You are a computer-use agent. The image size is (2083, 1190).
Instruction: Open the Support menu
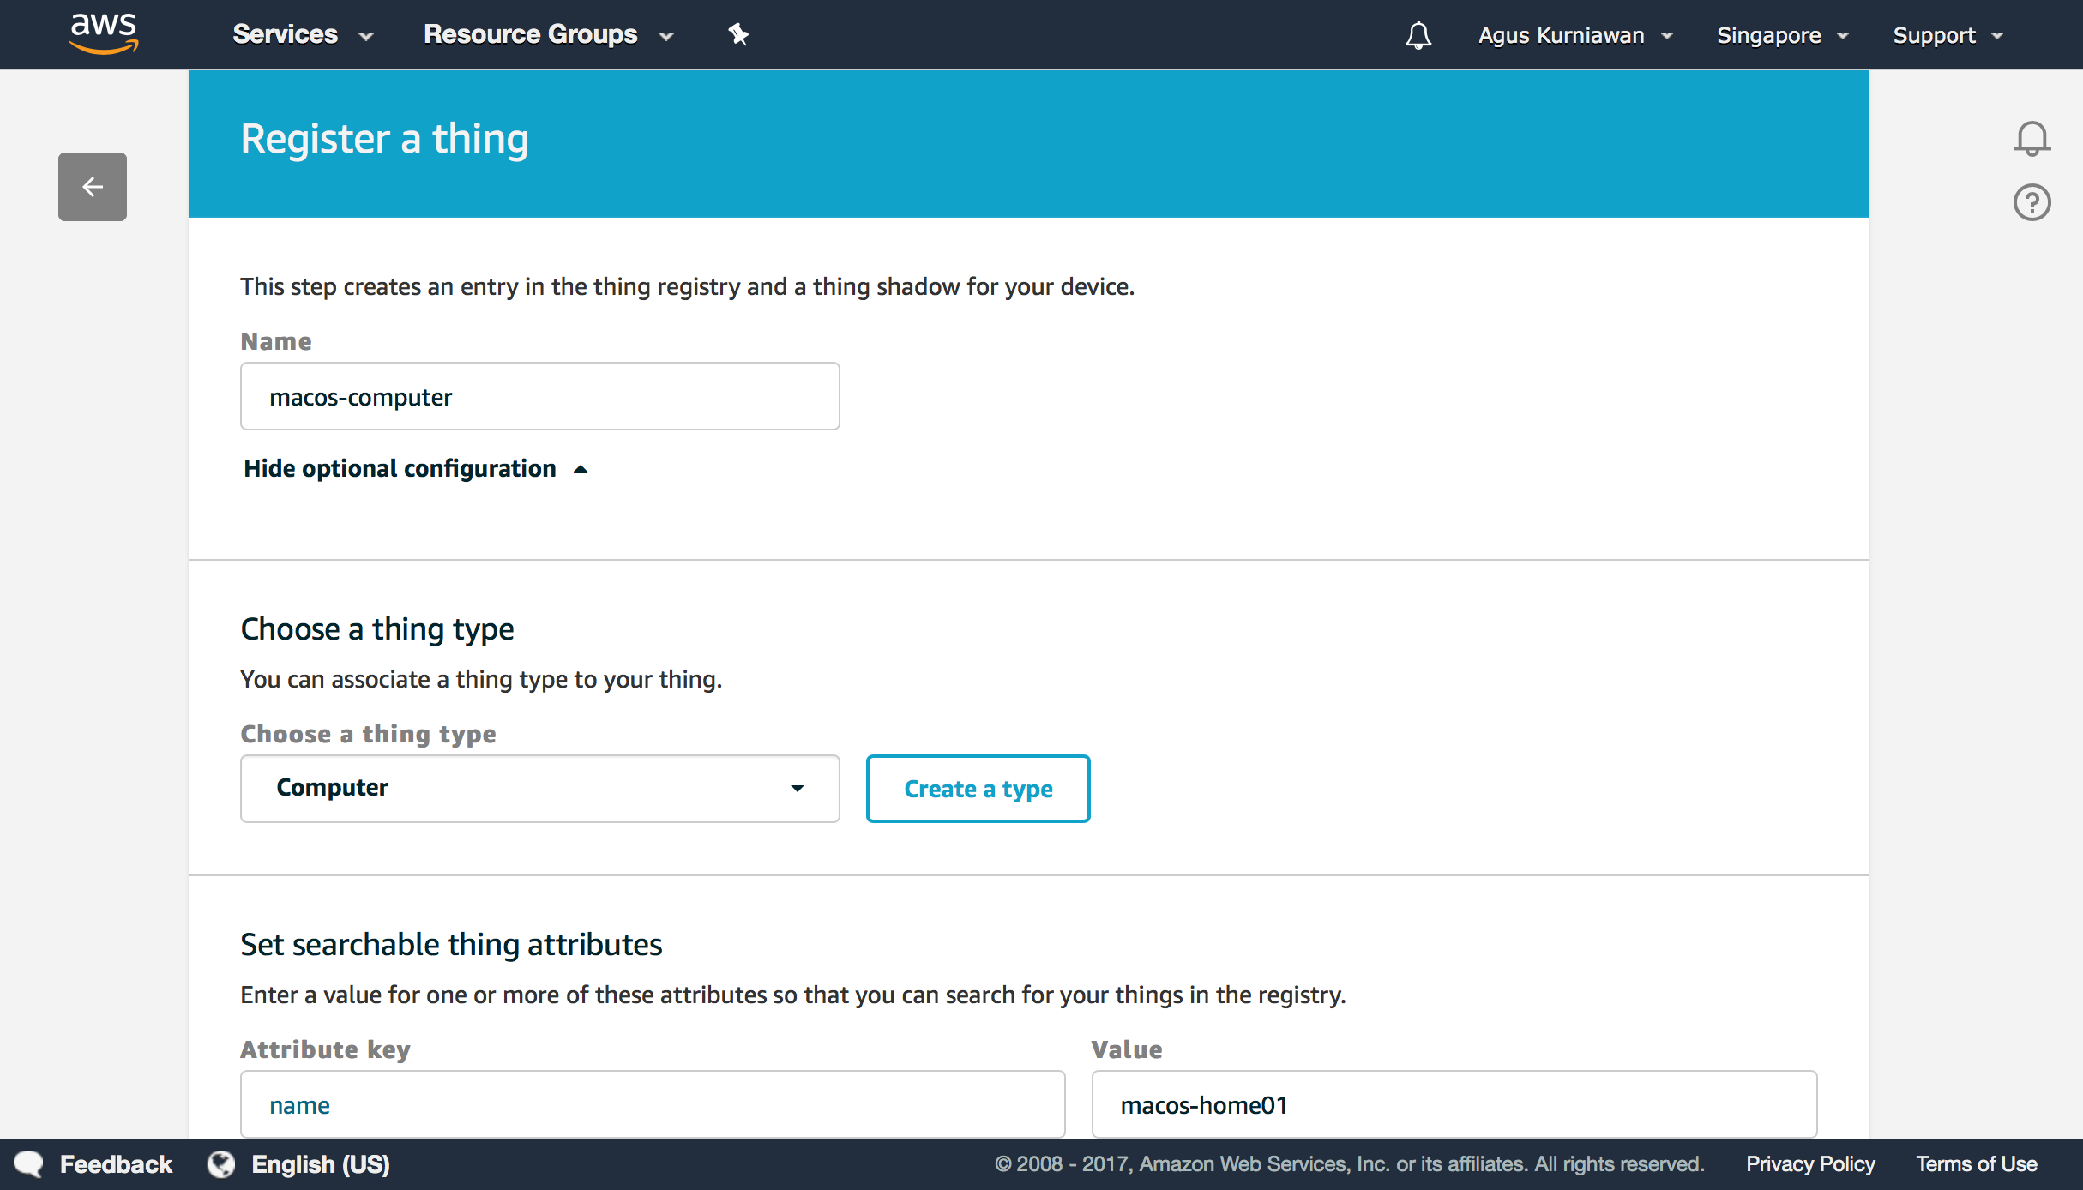tap(1948, 35)
